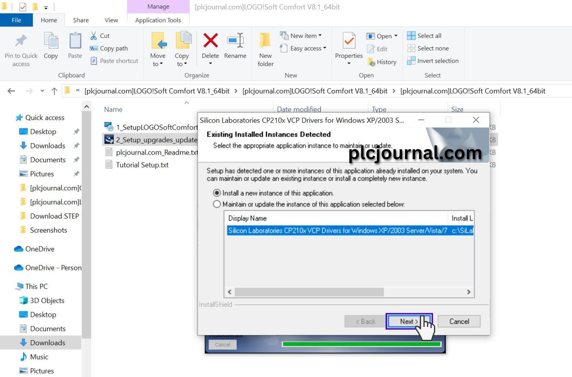
Task: Click Next in the installer dialog
Action: click(409, 321)
